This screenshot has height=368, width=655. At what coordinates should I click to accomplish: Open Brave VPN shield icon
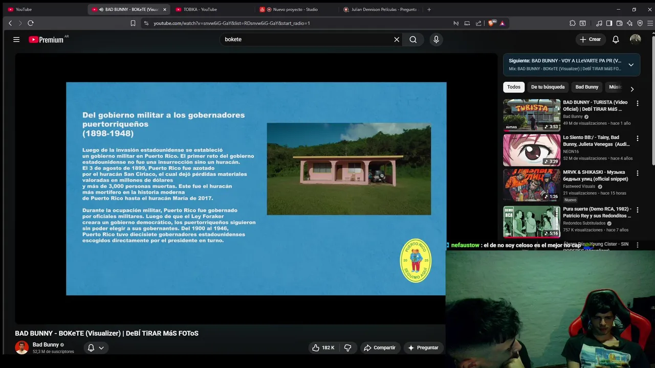tap(640, 23)
